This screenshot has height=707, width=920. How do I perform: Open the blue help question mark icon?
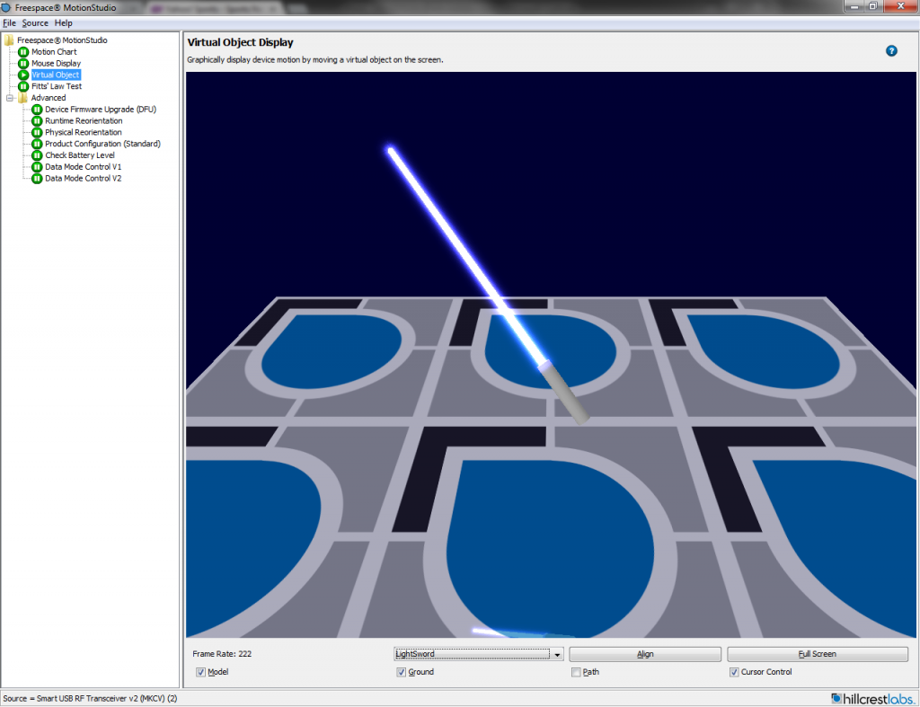click(891, 51)
